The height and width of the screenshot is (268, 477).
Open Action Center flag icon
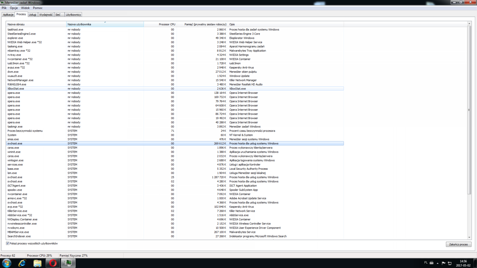coord(444,263)
